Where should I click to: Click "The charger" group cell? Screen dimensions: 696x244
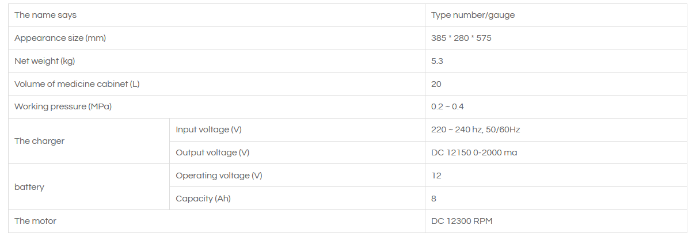[x=39, y=141]
